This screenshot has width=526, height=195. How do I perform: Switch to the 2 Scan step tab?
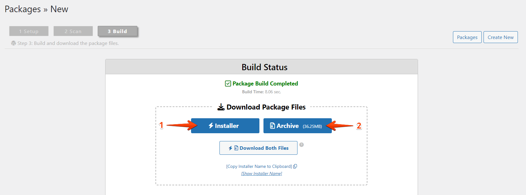pyautogui.click(x=73, y=31)
